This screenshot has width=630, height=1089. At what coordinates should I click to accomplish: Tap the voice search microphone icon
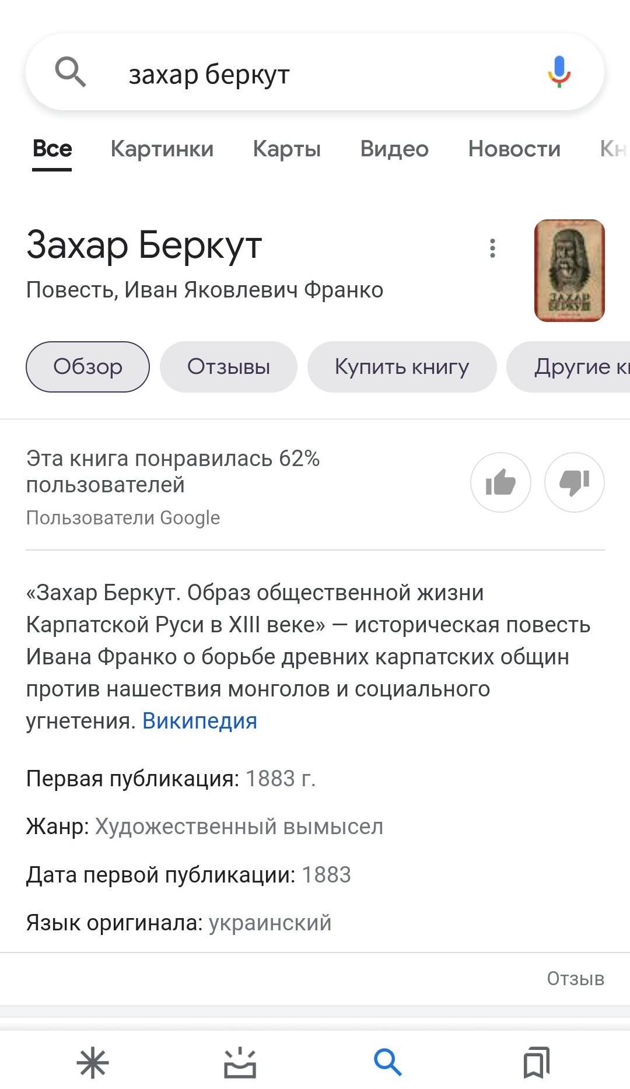click(x=559, y=72)
